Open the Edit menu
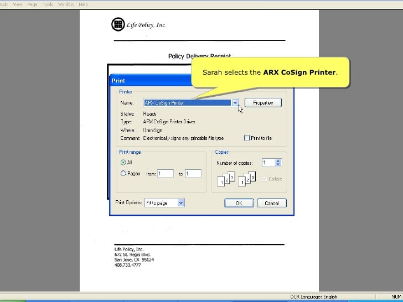Screen dimensions: 403x302 coord(4,4)
